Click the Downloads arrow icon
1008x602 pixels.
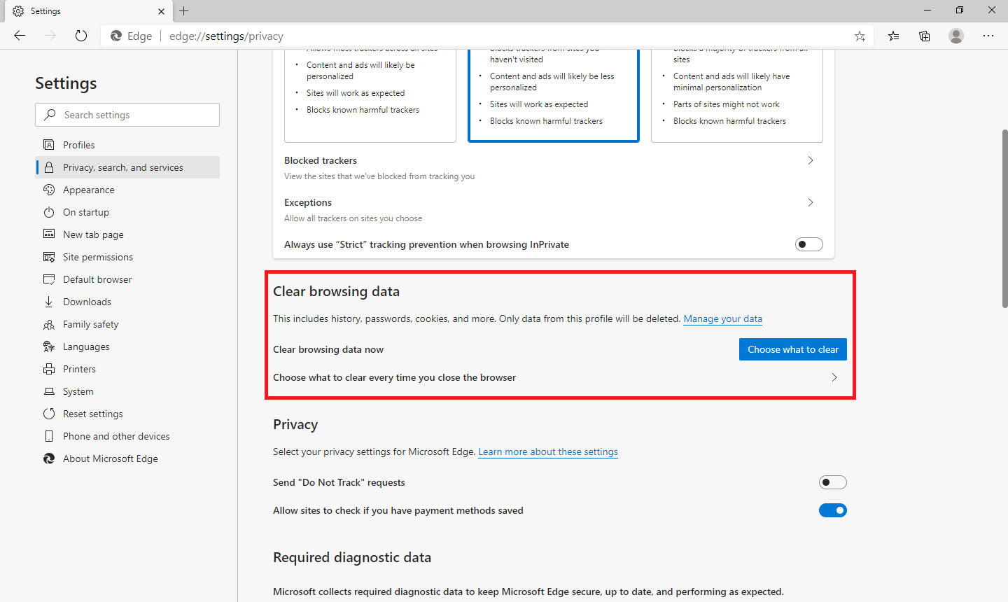[x=49, y=302]
